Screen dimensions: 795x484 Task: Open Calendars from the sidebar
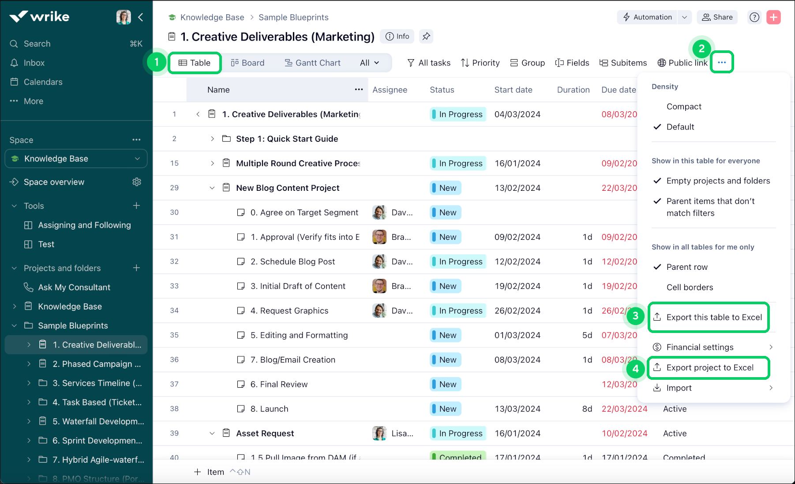42,82
